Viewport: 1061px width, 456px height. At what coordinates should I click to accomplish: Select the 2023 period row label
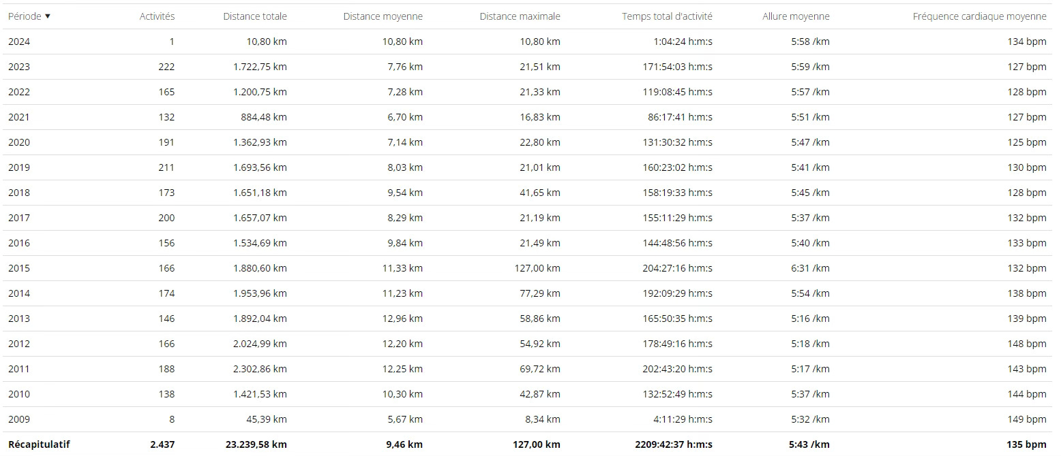[x=19, y=67]
